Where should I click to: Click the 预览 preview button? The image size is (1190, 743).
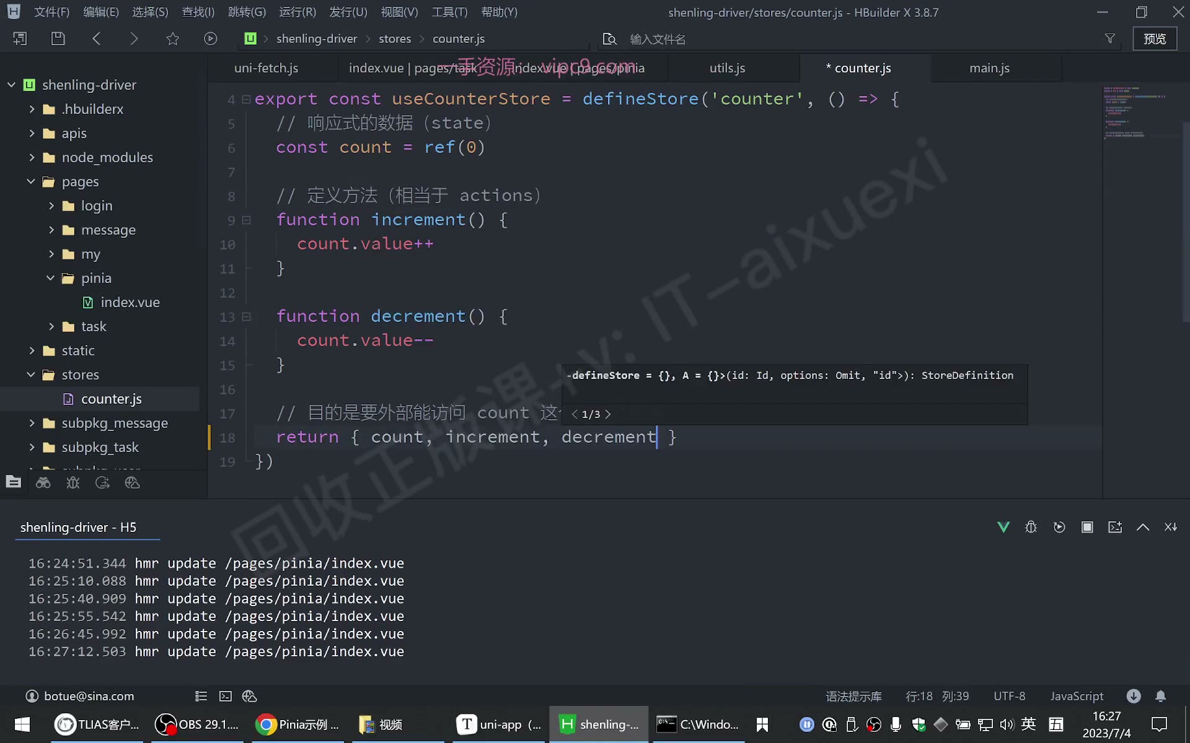point(1155,38)
